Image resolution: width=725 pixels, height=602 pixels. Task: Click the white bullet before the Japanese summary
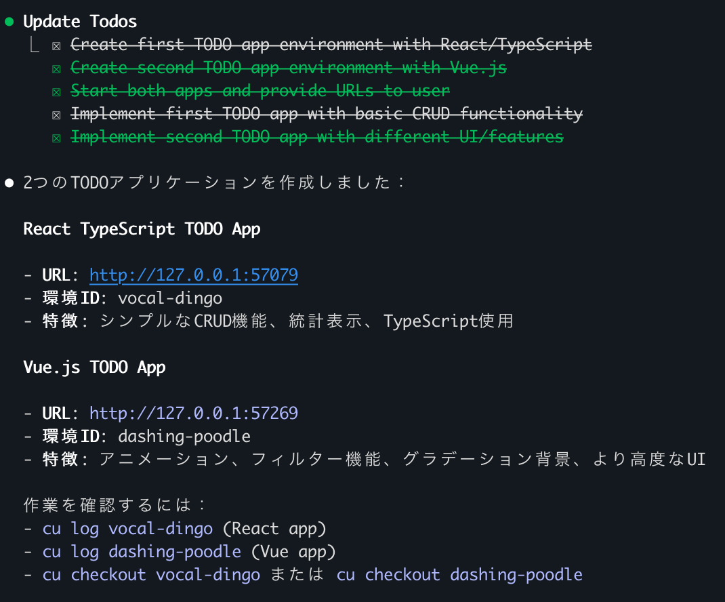9,183
